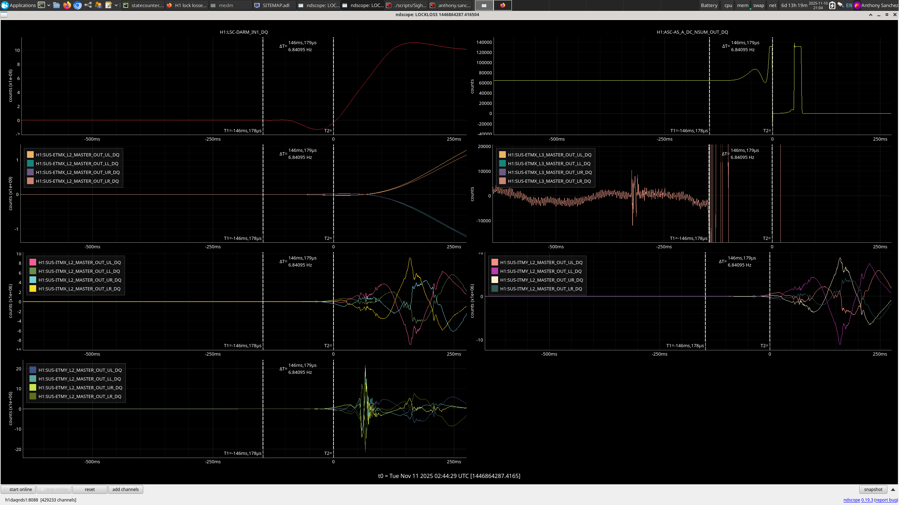Open the ndscope window menu icon
Screen dimensions: 899x505
click(4, 14)
